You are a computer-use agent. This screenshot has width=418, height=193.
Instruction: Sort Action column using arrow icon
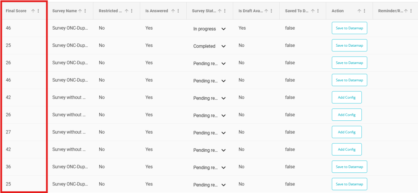click(x=359, y=11)
